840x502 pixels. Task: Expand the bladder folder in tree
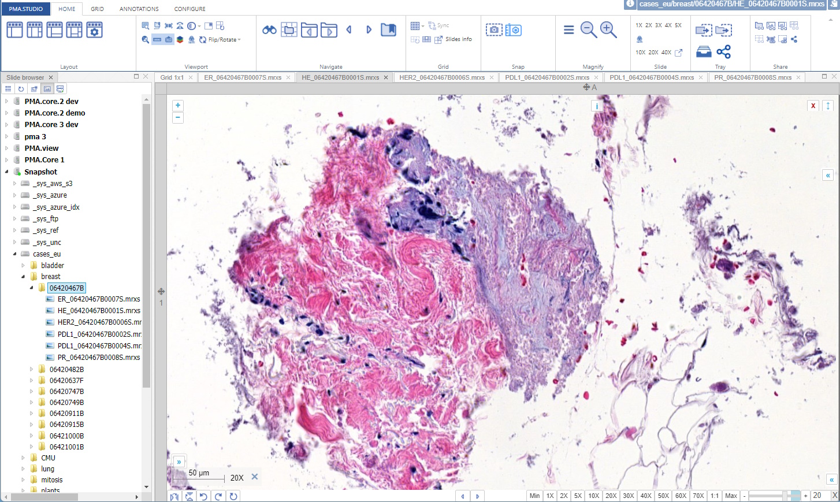23,266
